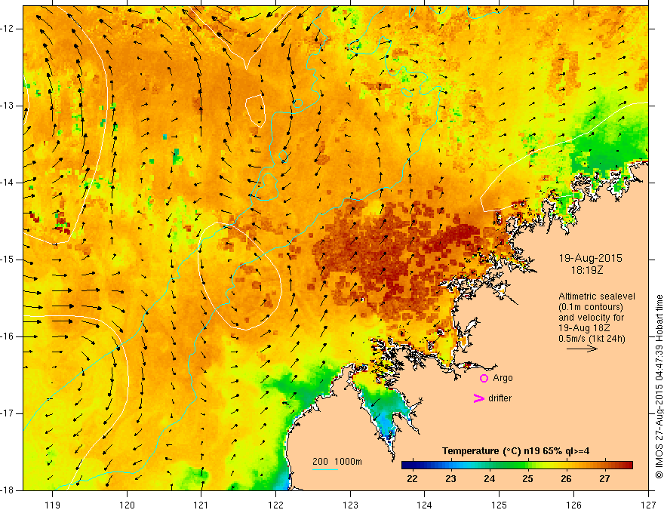This screenshot has width=664, height=513.
Task: Click longitude axis label 120
Action: pos(127,505)
